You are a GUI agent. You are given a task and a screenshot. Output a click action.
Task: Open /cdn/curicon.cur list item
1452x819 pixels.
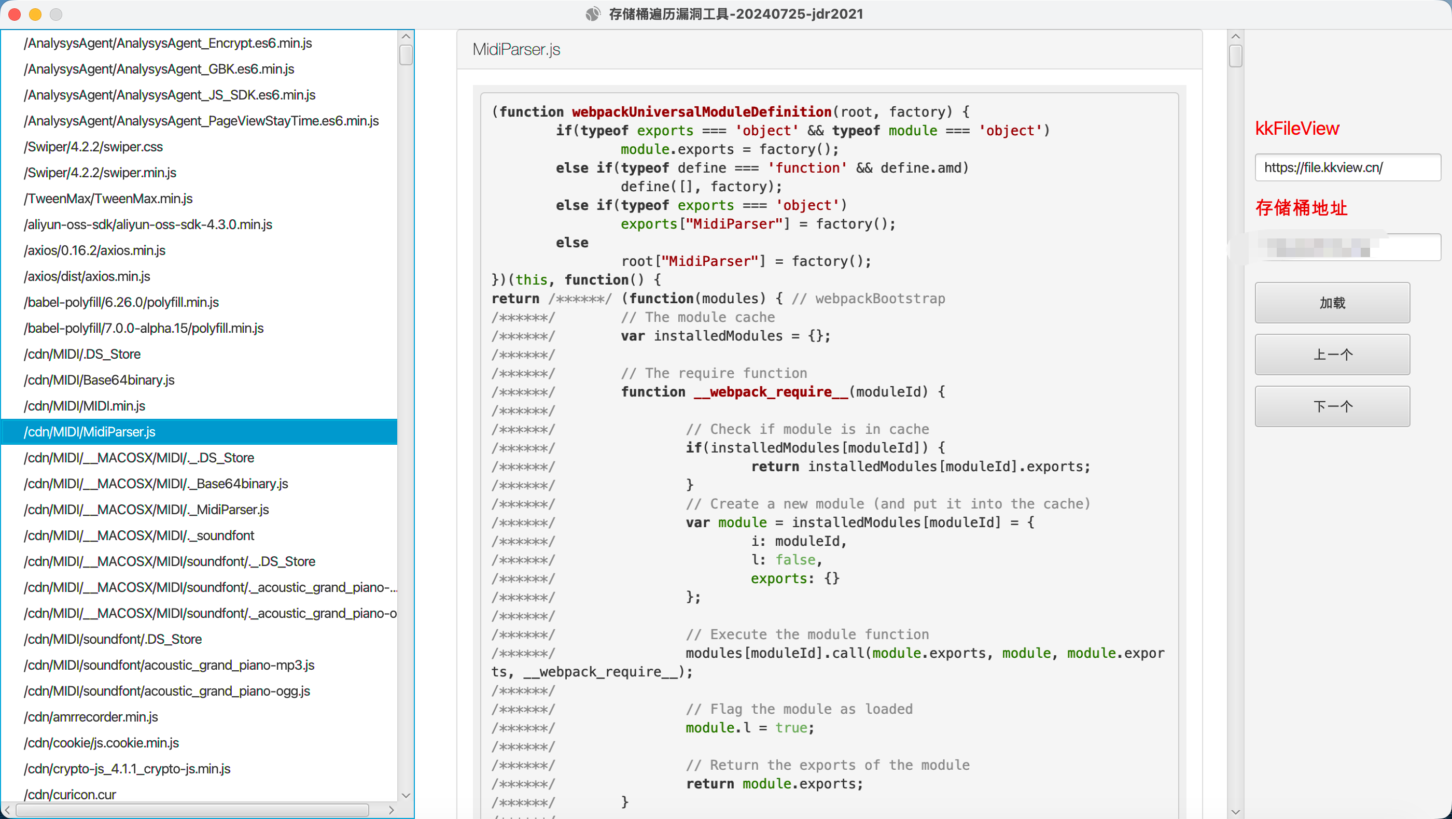[x=70, y=795]
